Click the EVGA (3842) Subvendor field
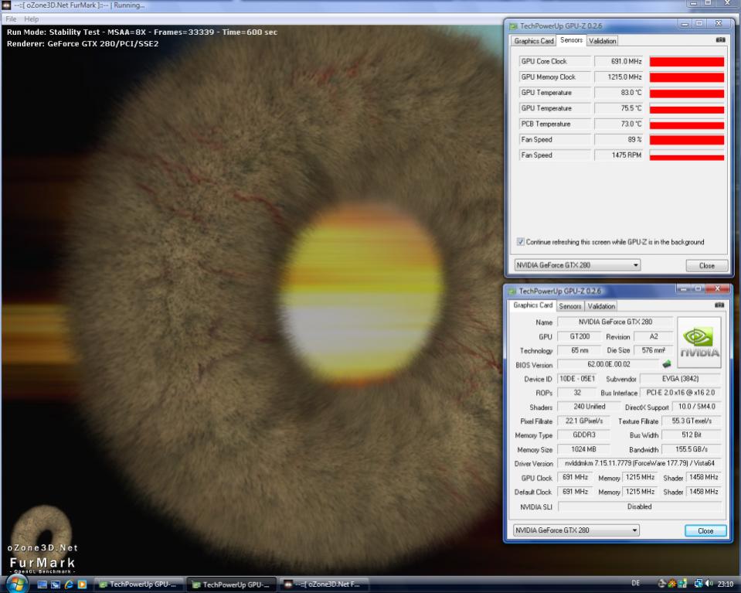 (x=681, y=378)
